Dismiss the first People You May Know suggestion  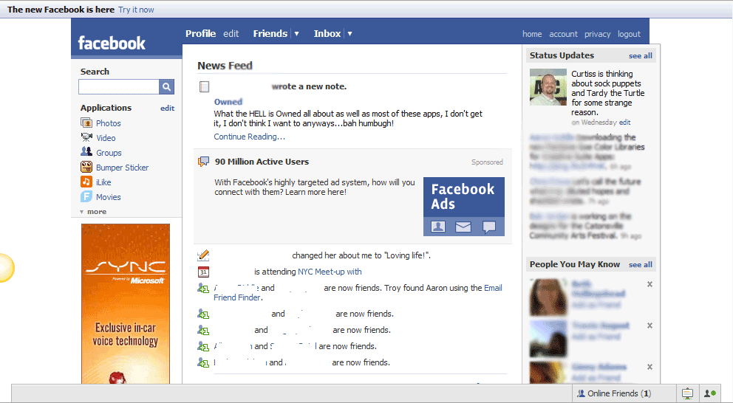click(x=650, y=284)
